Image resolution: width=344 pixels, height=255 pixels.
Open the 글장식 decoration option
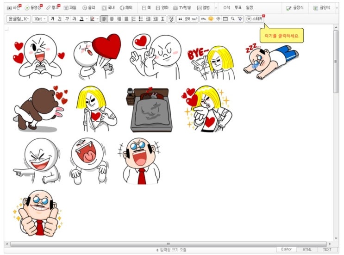295,8
